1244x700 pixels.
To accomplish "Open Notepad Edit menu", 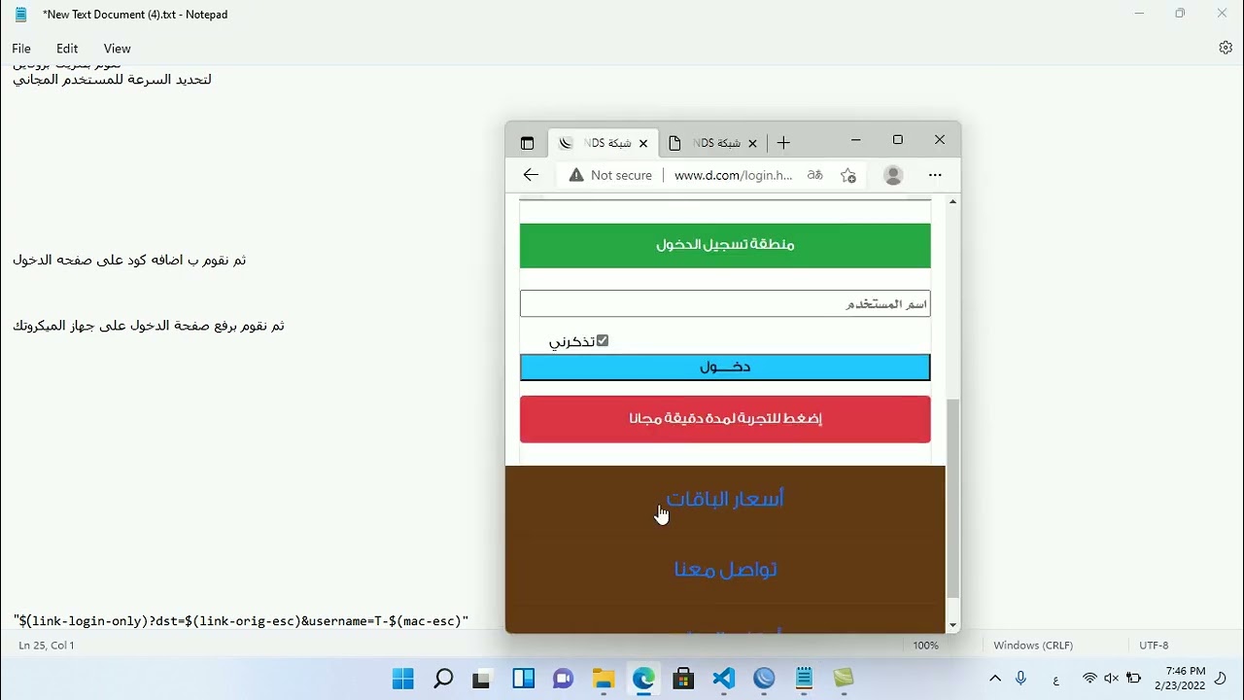I will tap(67, 49).
